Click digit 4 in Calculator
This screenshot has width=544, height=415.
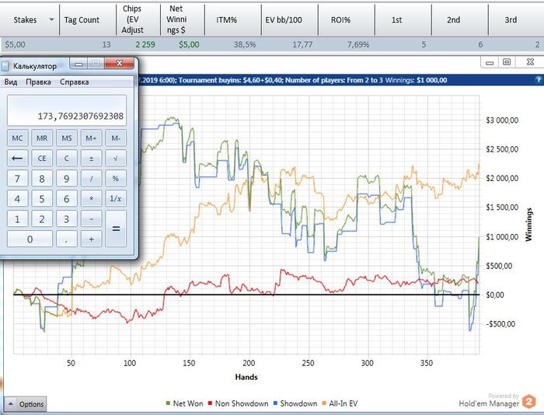(17, 198)
